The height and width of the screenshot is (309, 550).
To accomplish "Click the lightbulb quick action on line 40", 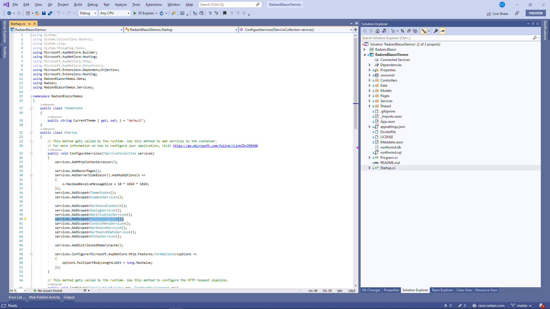I will [x=25, y=219].
